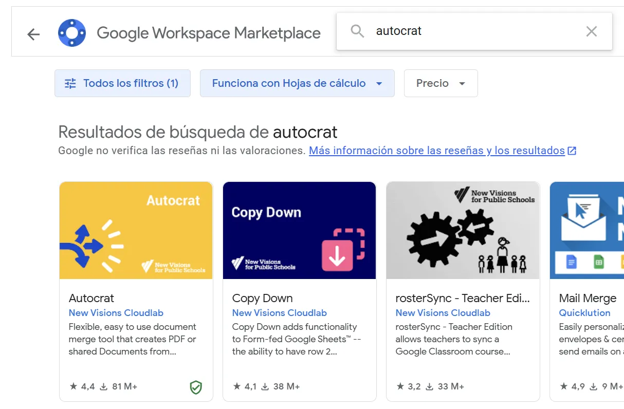
Task: Open New Visions Cloudlab under Copy Down
Action: (x=280, y=313)
